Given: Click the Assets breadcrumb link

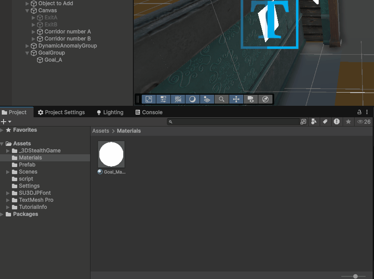Looking at the screenshot, I should [101, 131].
